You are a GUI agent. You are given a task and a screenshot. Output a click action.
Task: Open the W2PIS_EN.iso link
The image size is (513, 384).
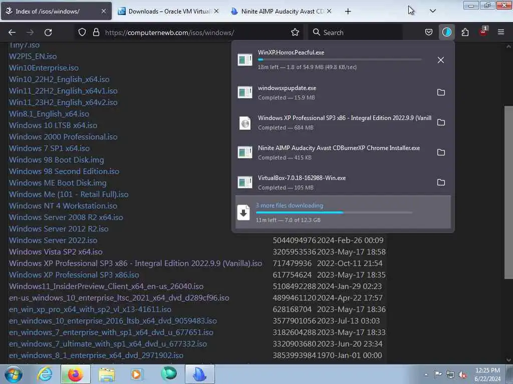33,56
